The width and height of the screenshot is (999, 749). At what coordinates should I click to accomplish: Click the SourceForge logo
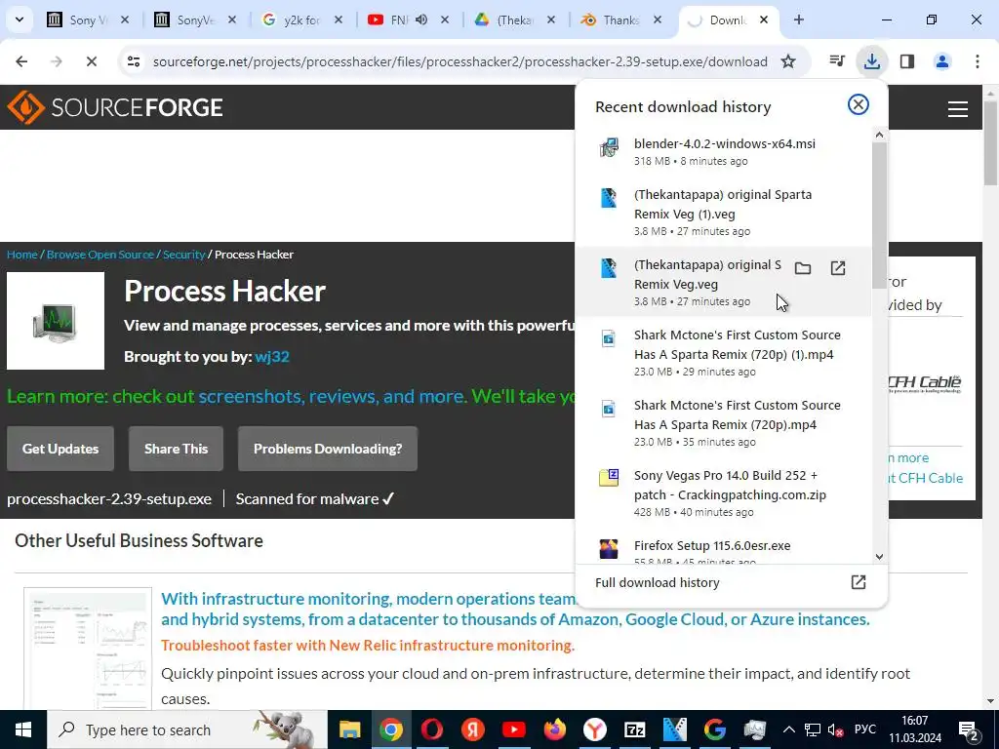click(x=115, y=107)
